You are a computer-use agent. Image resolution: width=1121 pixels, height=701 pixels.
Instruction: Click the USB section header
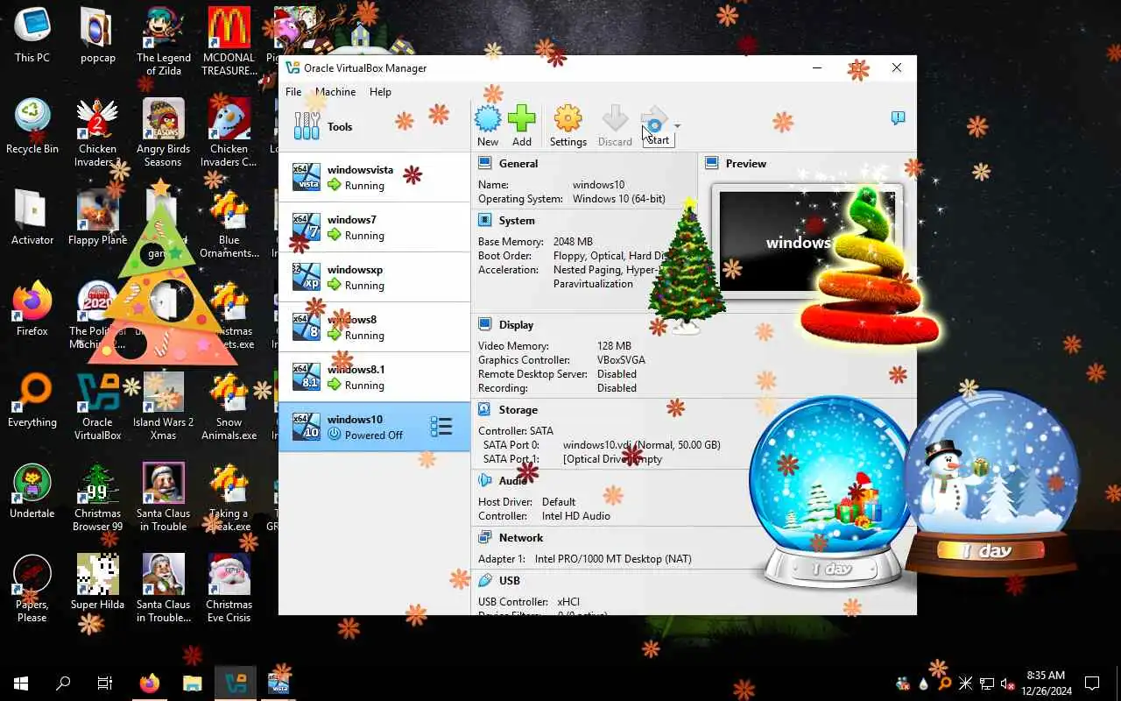click(x=510, y=581)
